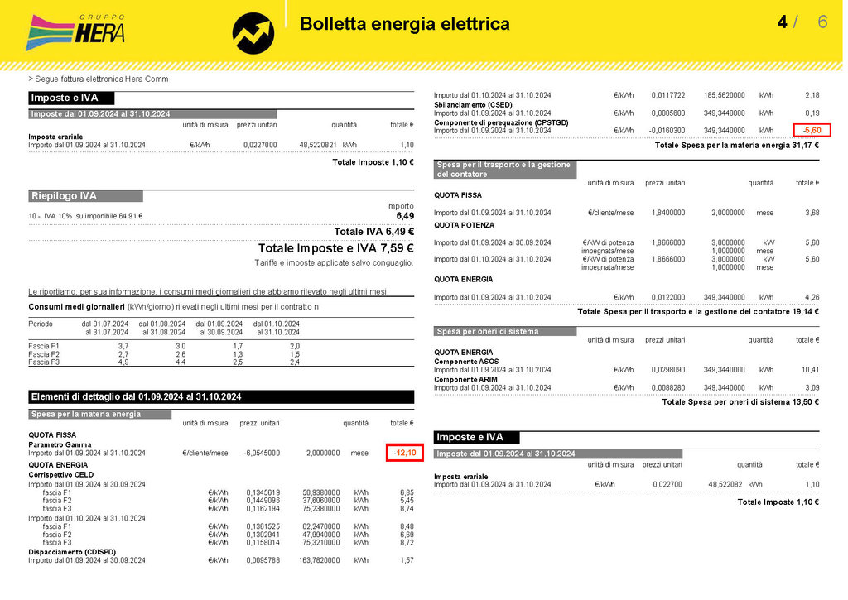Viewport: 848px width, 600px height.
Task: Click Totale IVA 6,49 € text
Action: click(373, 232)
